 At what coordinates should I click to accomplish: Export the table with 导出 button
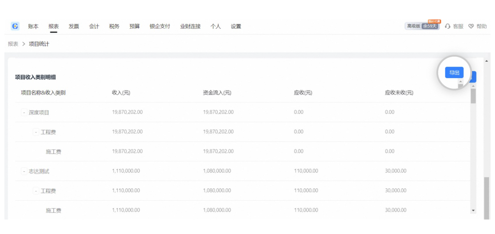click(x=454, y=73)
